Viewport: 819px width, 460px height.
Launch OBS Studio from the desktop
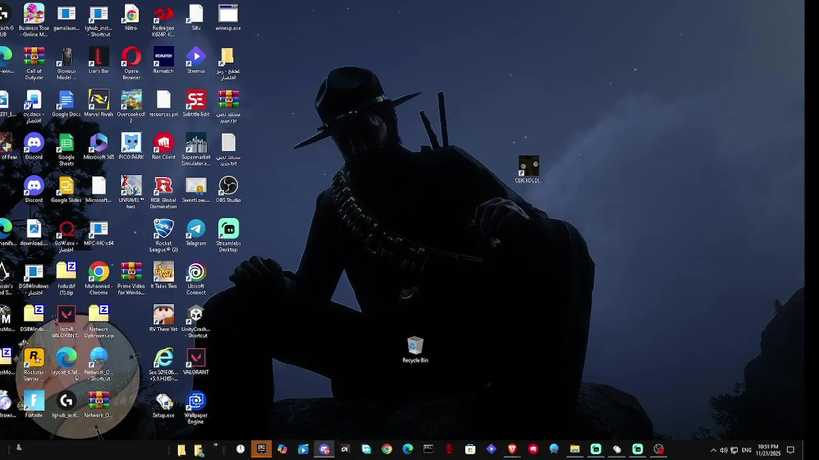coord(228,190)
